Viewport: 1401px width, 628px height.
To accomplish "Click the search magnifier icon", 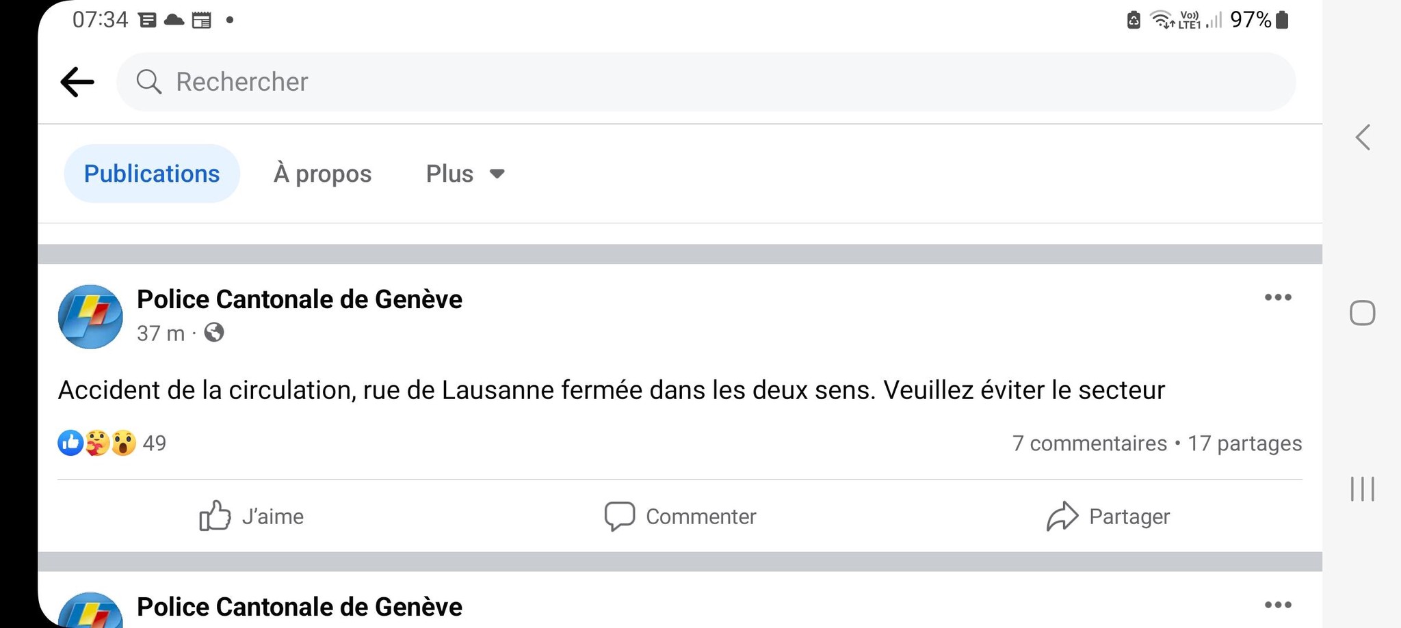I will pyautogui.click(x=148, y=82).
